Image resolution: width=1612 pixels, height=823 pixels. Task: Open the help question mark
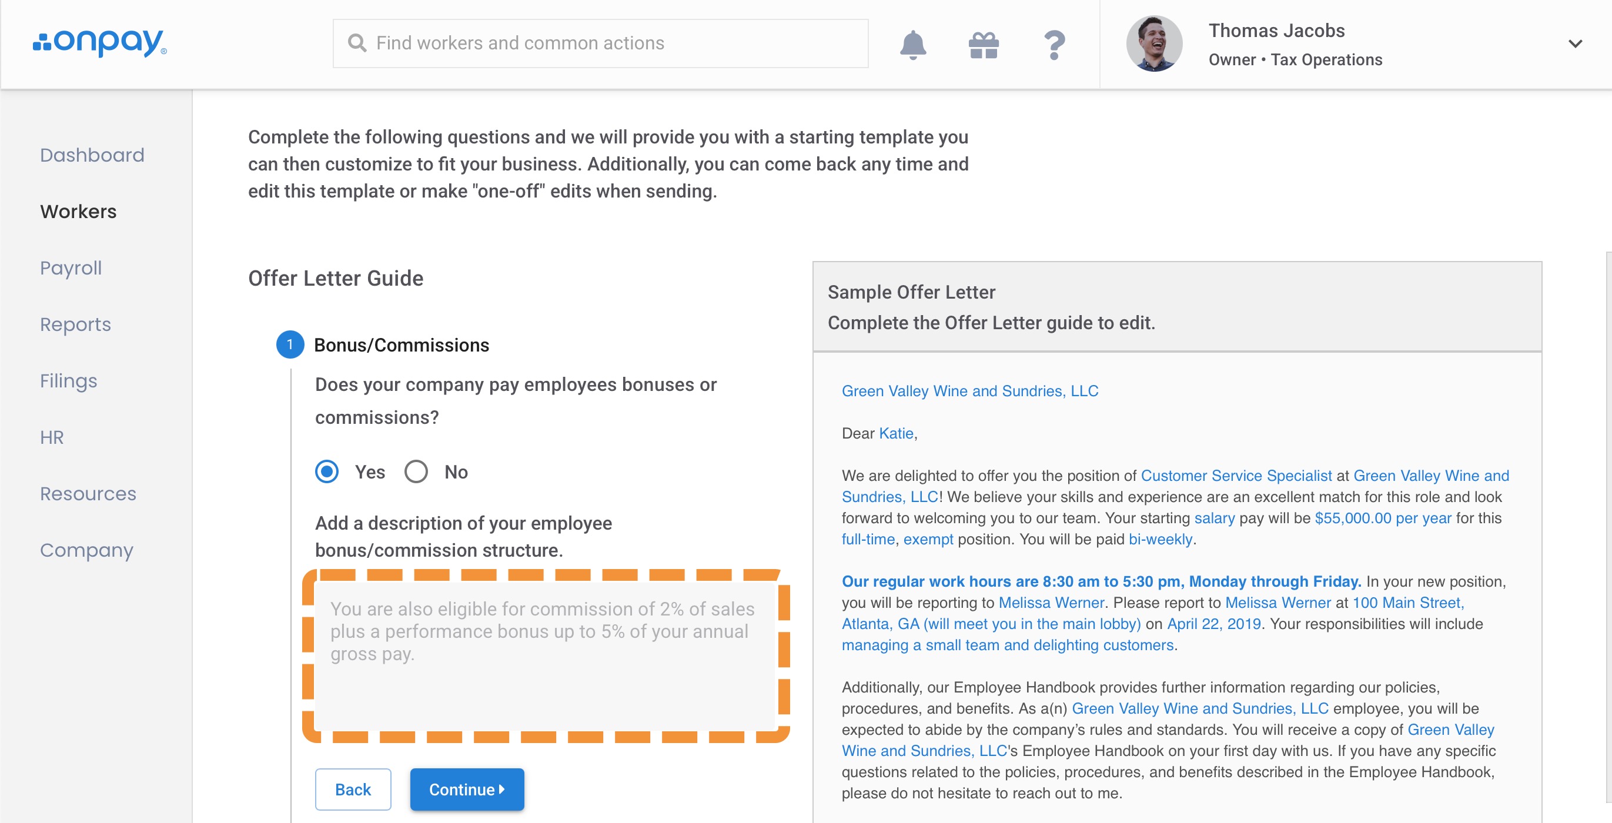(x=1055, y=45)
